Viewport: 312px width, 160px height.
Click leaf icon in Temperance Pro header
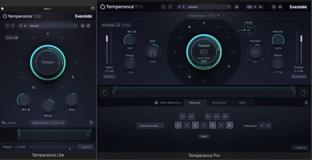(280, 7)
